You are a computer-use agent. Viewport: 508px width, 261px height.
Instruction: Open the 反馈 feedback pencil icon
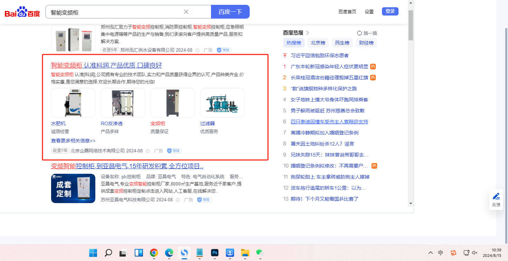point(496,196)
